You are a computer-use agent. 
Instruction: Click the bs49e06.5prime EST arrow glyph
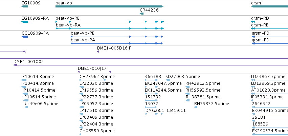[x=26, y=107]
